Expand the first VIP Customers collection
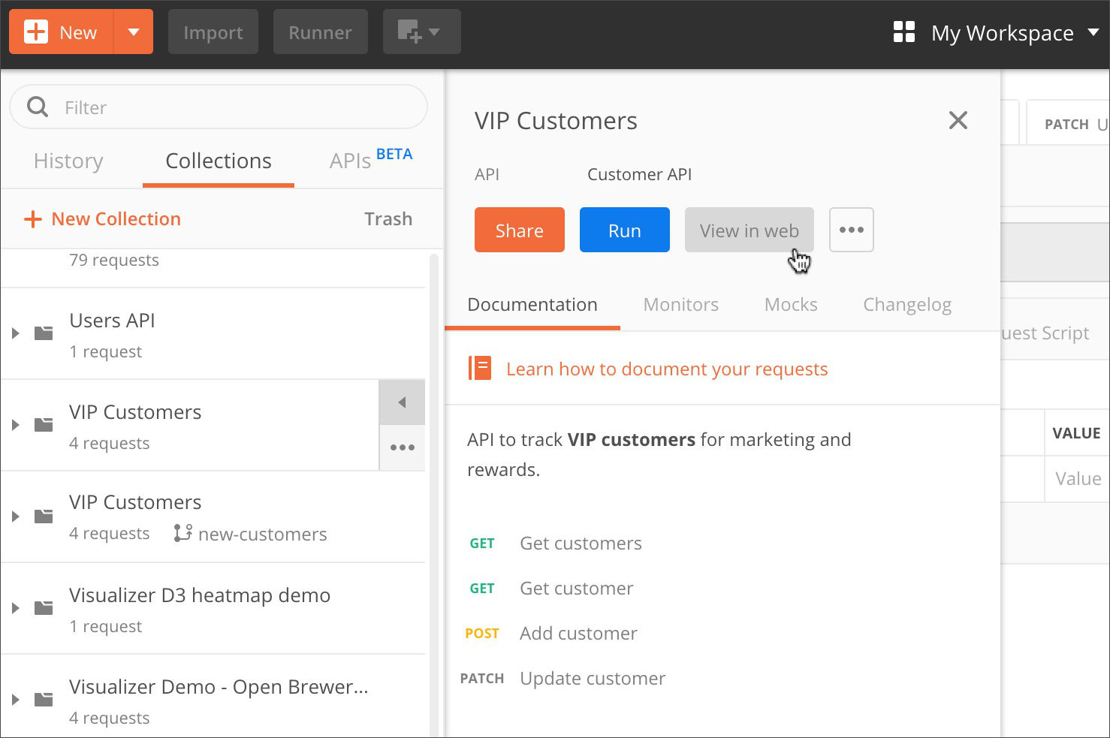 (x=15, y=424)
